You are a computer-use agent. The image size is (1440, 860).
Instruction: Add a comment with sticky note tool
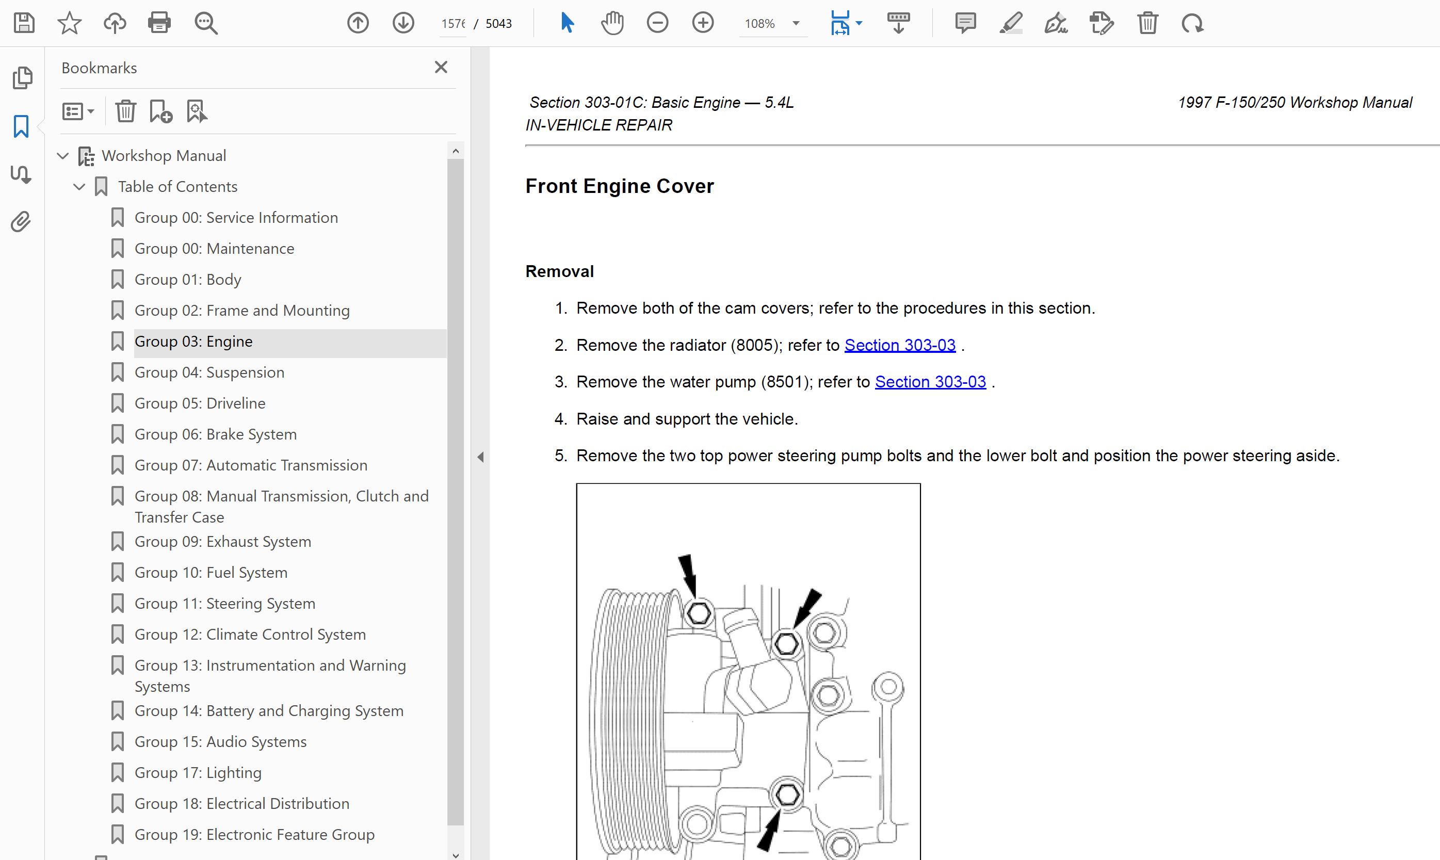coord(965,23)
